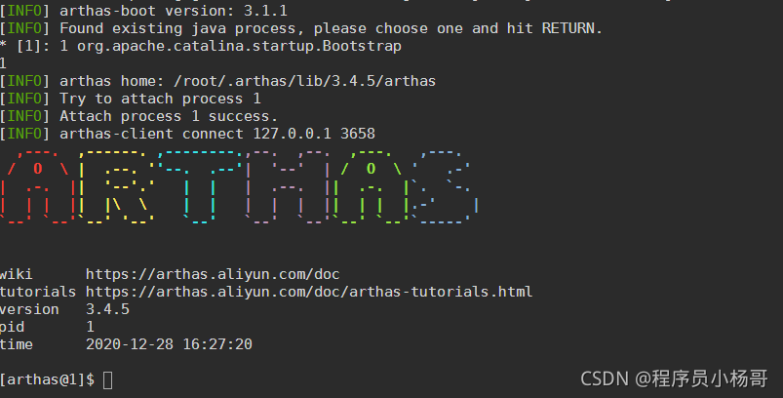The image size is (783, 398).
Task: Click the green letter A banner art
Action: coord(371,185)
